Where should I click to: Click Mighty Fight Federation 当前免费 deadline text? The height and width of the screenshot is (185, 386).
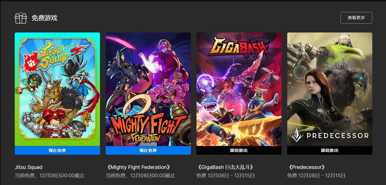pos(140,176)
